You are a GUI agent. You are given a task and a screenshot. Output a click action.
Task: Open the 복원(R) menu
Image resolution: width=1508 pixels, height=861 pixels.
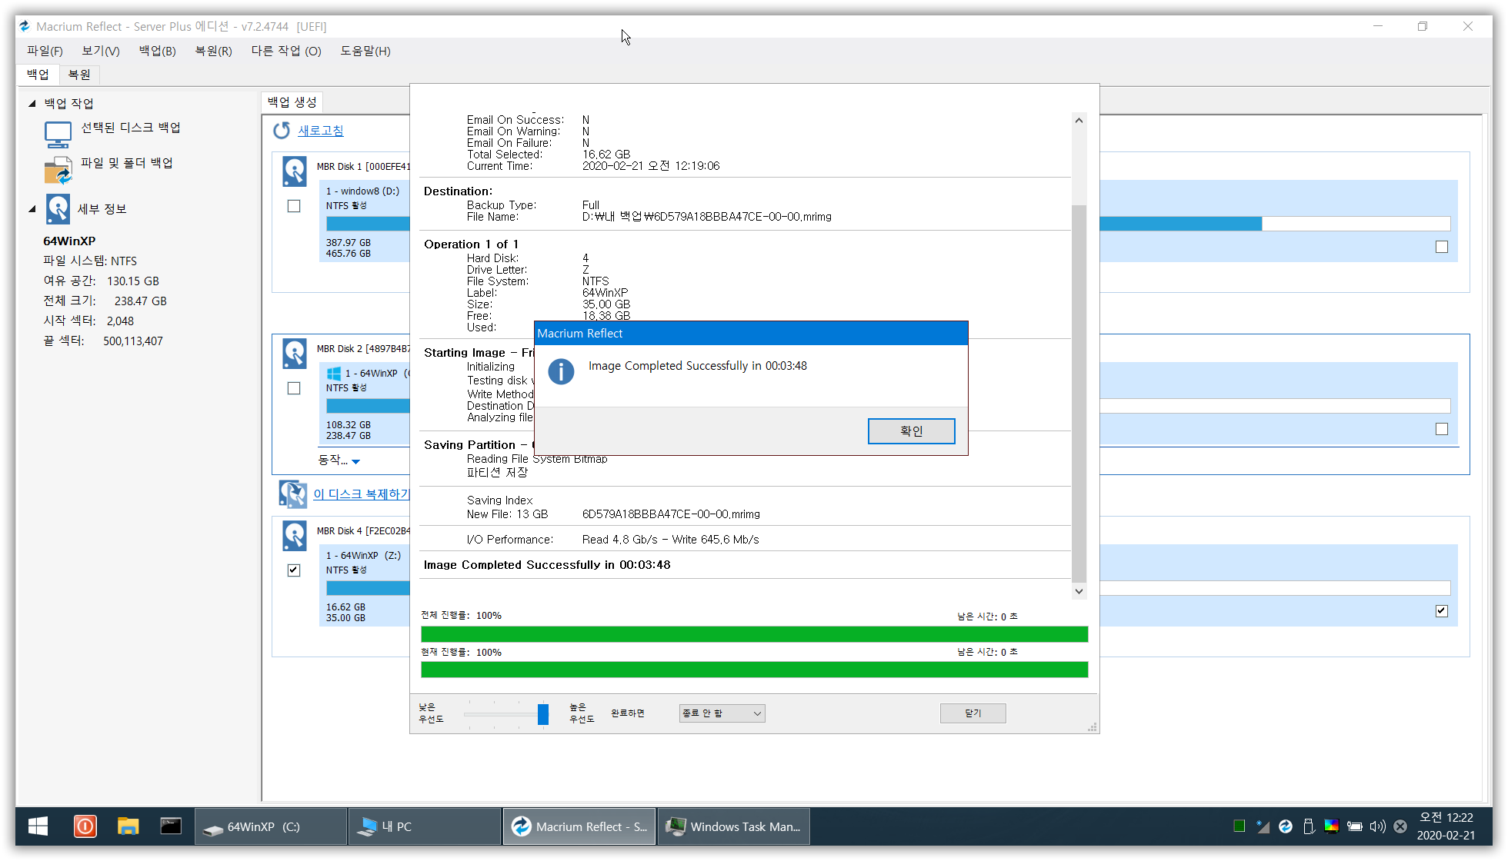point(213,51)
